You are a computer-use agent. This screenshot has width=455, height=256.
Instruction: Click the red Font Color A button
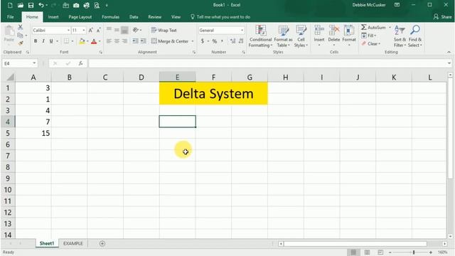94,41
